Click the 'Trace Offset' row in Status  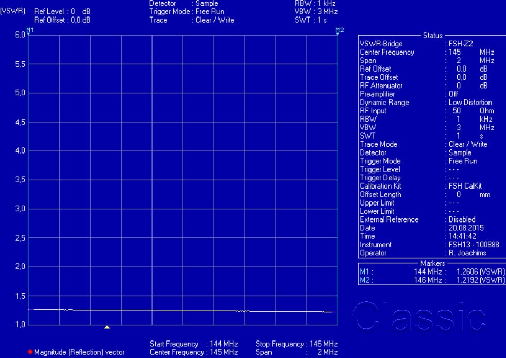click(424, 77)
